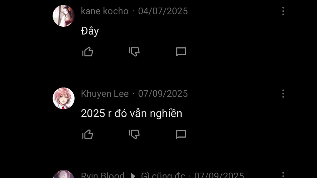Open Ryin Blood's profile avatar
317x178 pixels.
(63, 174)
